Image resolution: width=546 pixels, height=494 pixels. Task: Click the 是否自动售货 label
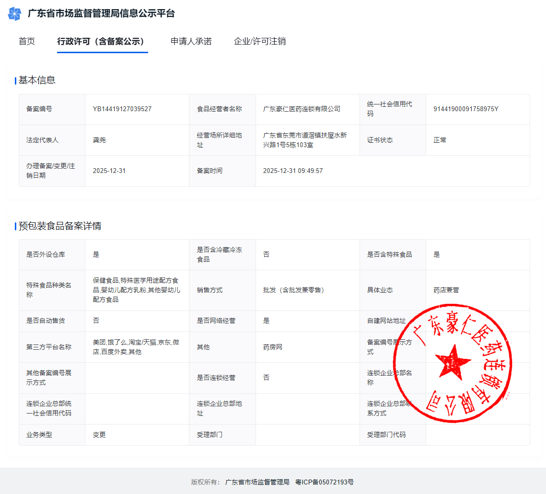[x=46, y=321]
